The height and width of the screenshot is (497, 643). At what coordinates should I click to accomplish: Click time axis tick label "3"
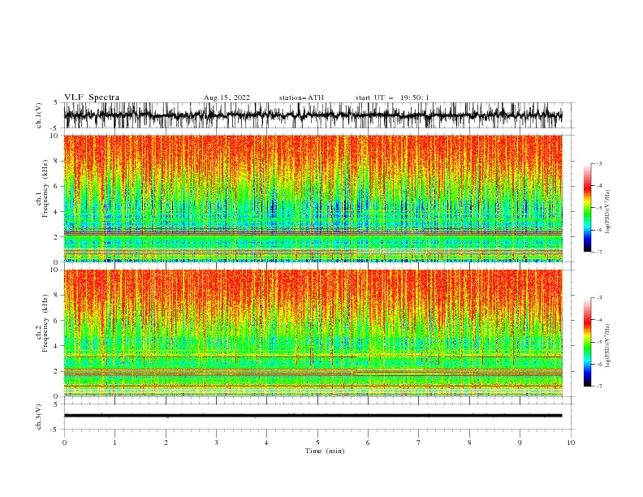click(216, 443)
